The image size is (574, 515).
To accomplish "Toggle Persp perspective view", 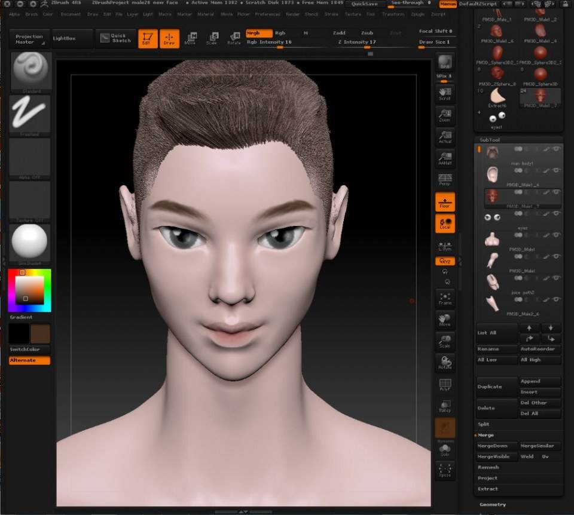I will pos(445,180).
